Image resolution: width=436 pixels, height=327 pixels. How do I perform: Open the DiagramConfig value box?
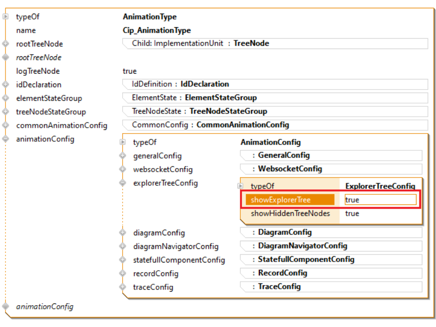(331, 233)
